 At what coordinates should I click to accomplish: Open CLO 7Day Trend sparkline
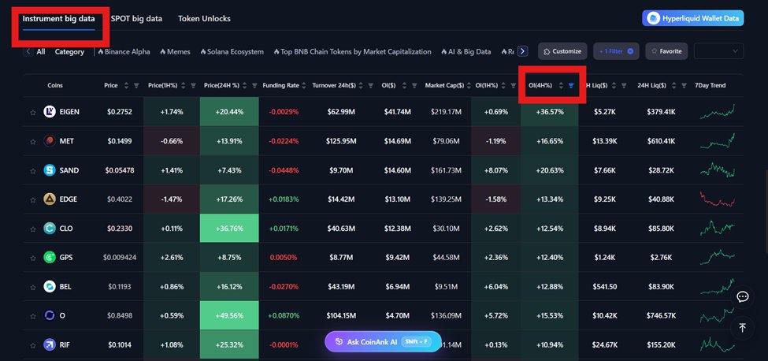(x=718, y=229)
